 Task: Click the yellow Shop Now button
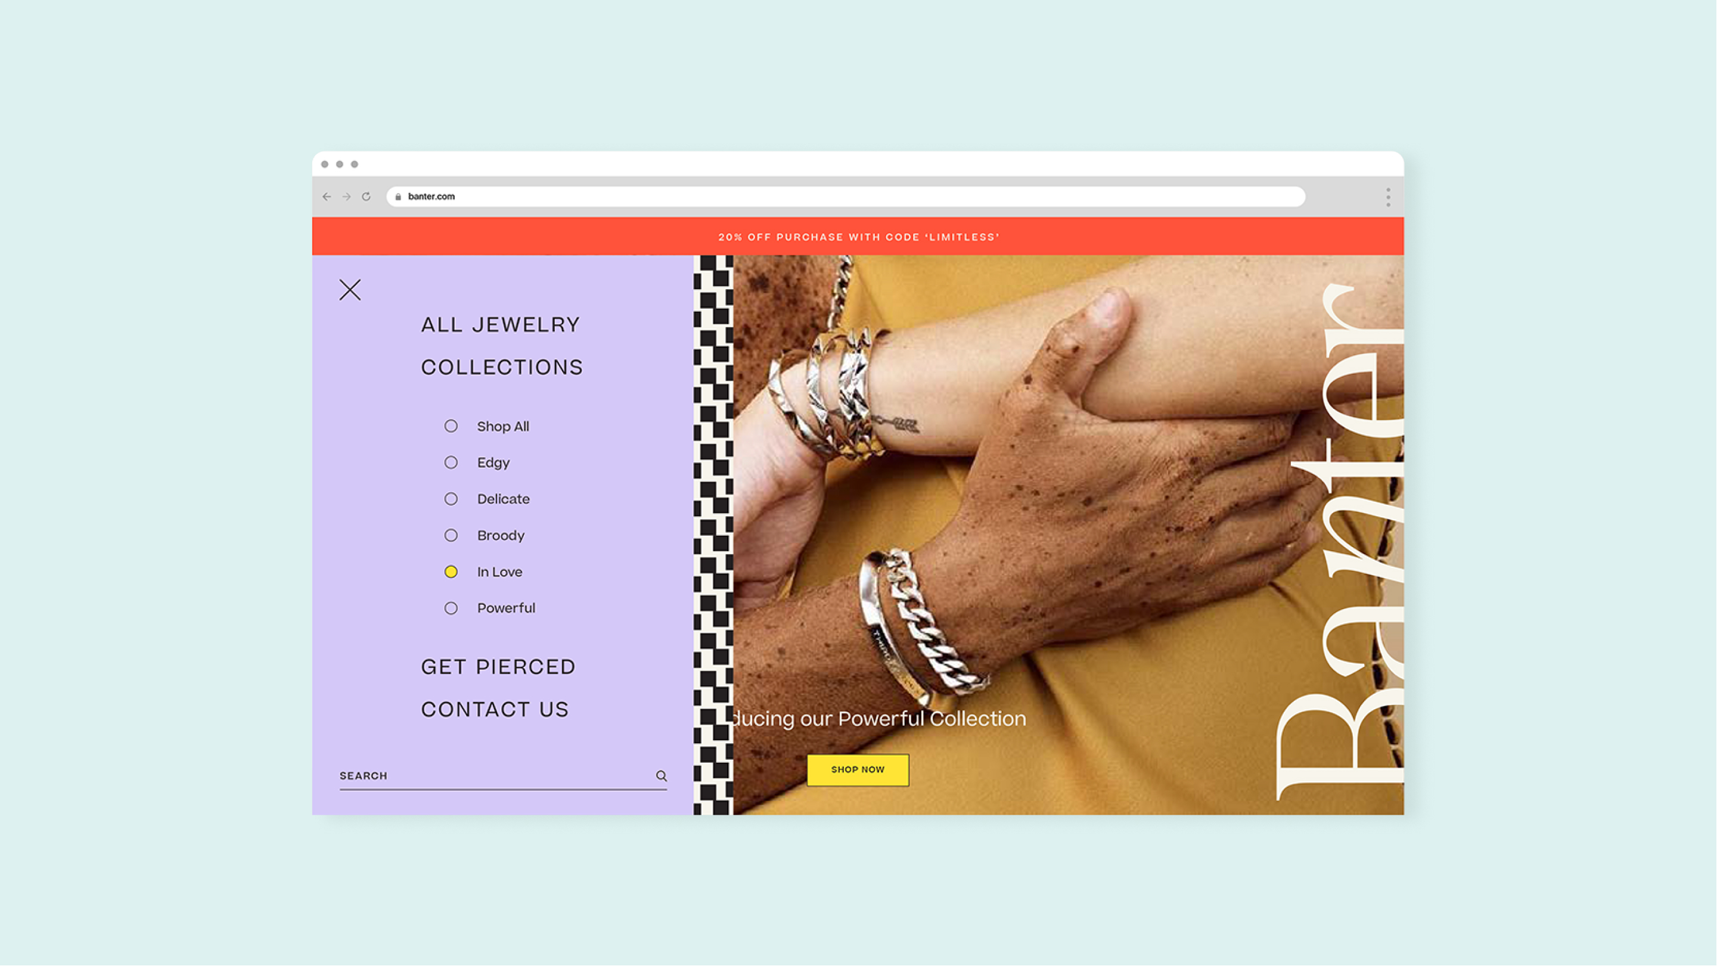point(858,770)
